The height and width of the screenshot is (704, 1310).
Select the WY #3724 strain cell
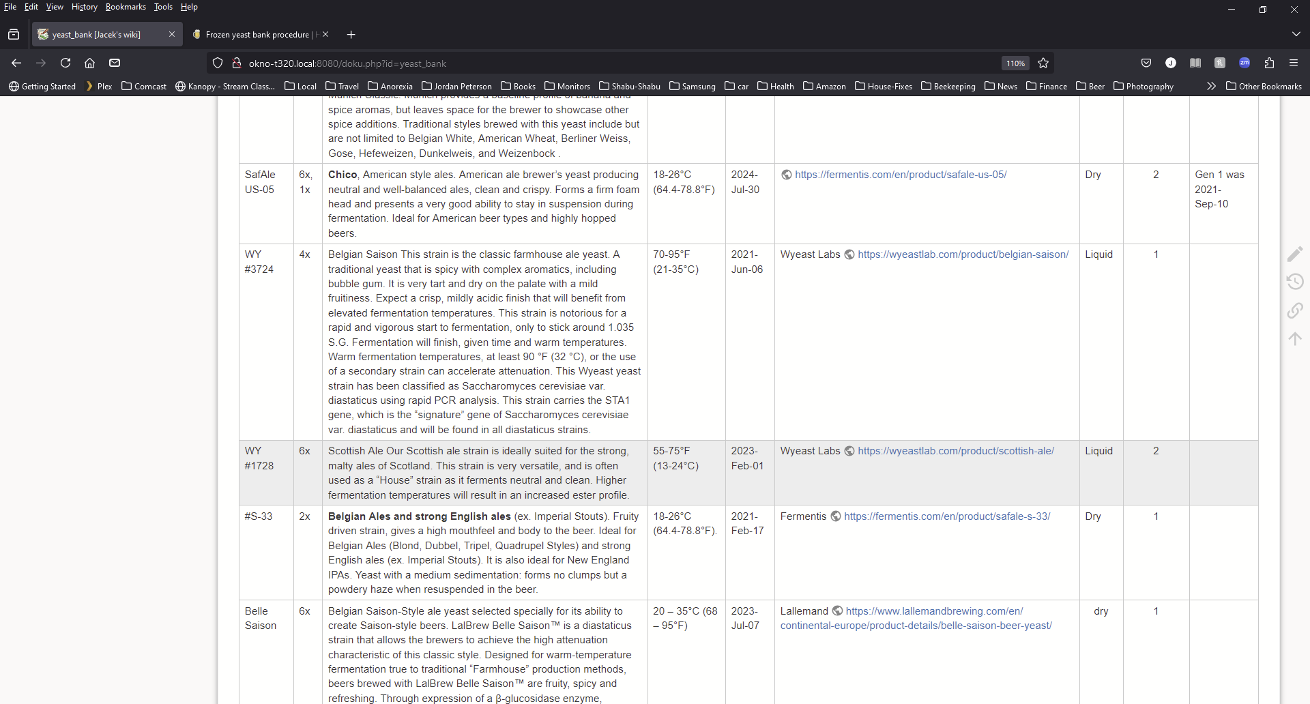pyautogui.click(x=266, y=342)
